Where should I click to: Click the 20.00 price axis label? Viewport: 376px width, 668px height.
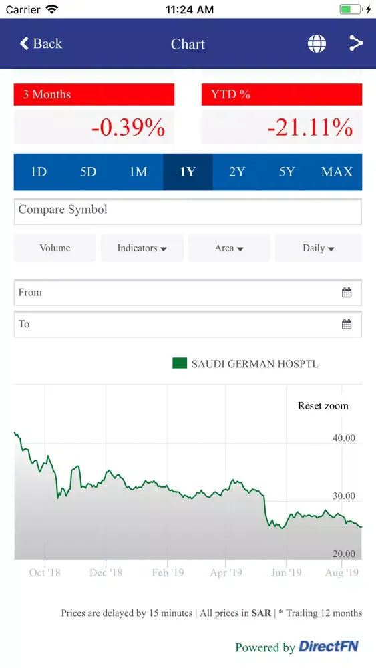click(344, 554)
